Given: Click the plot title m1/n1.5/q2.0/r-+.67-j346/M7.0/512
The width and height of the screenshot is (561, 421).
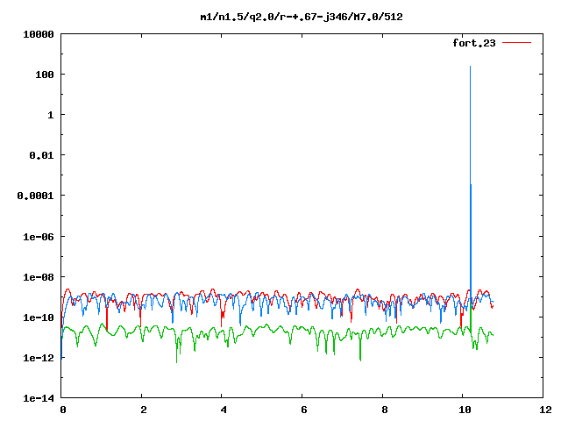Looking at the screenshot, I should [302, 17].
